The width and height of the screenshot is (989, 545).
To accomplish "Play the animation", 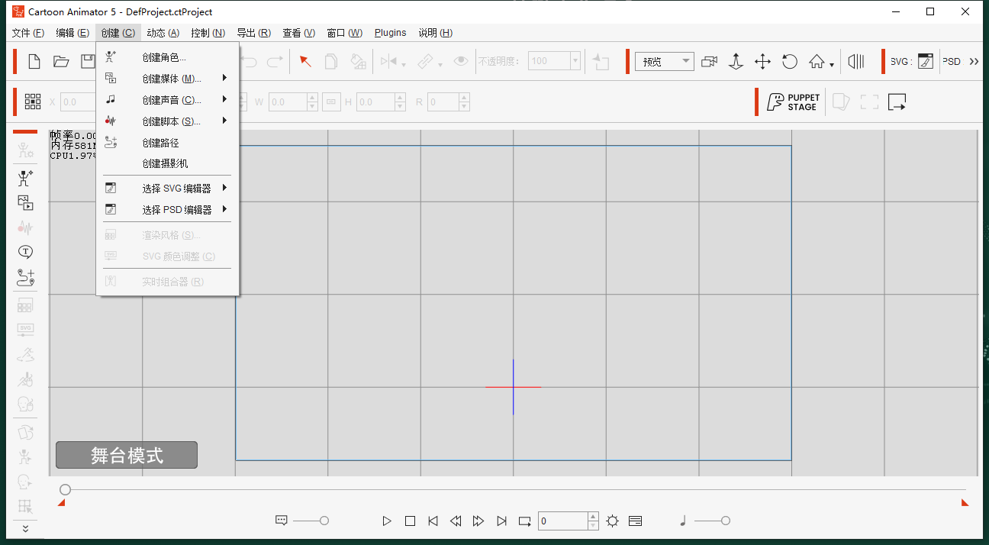I will coord(387,521).
